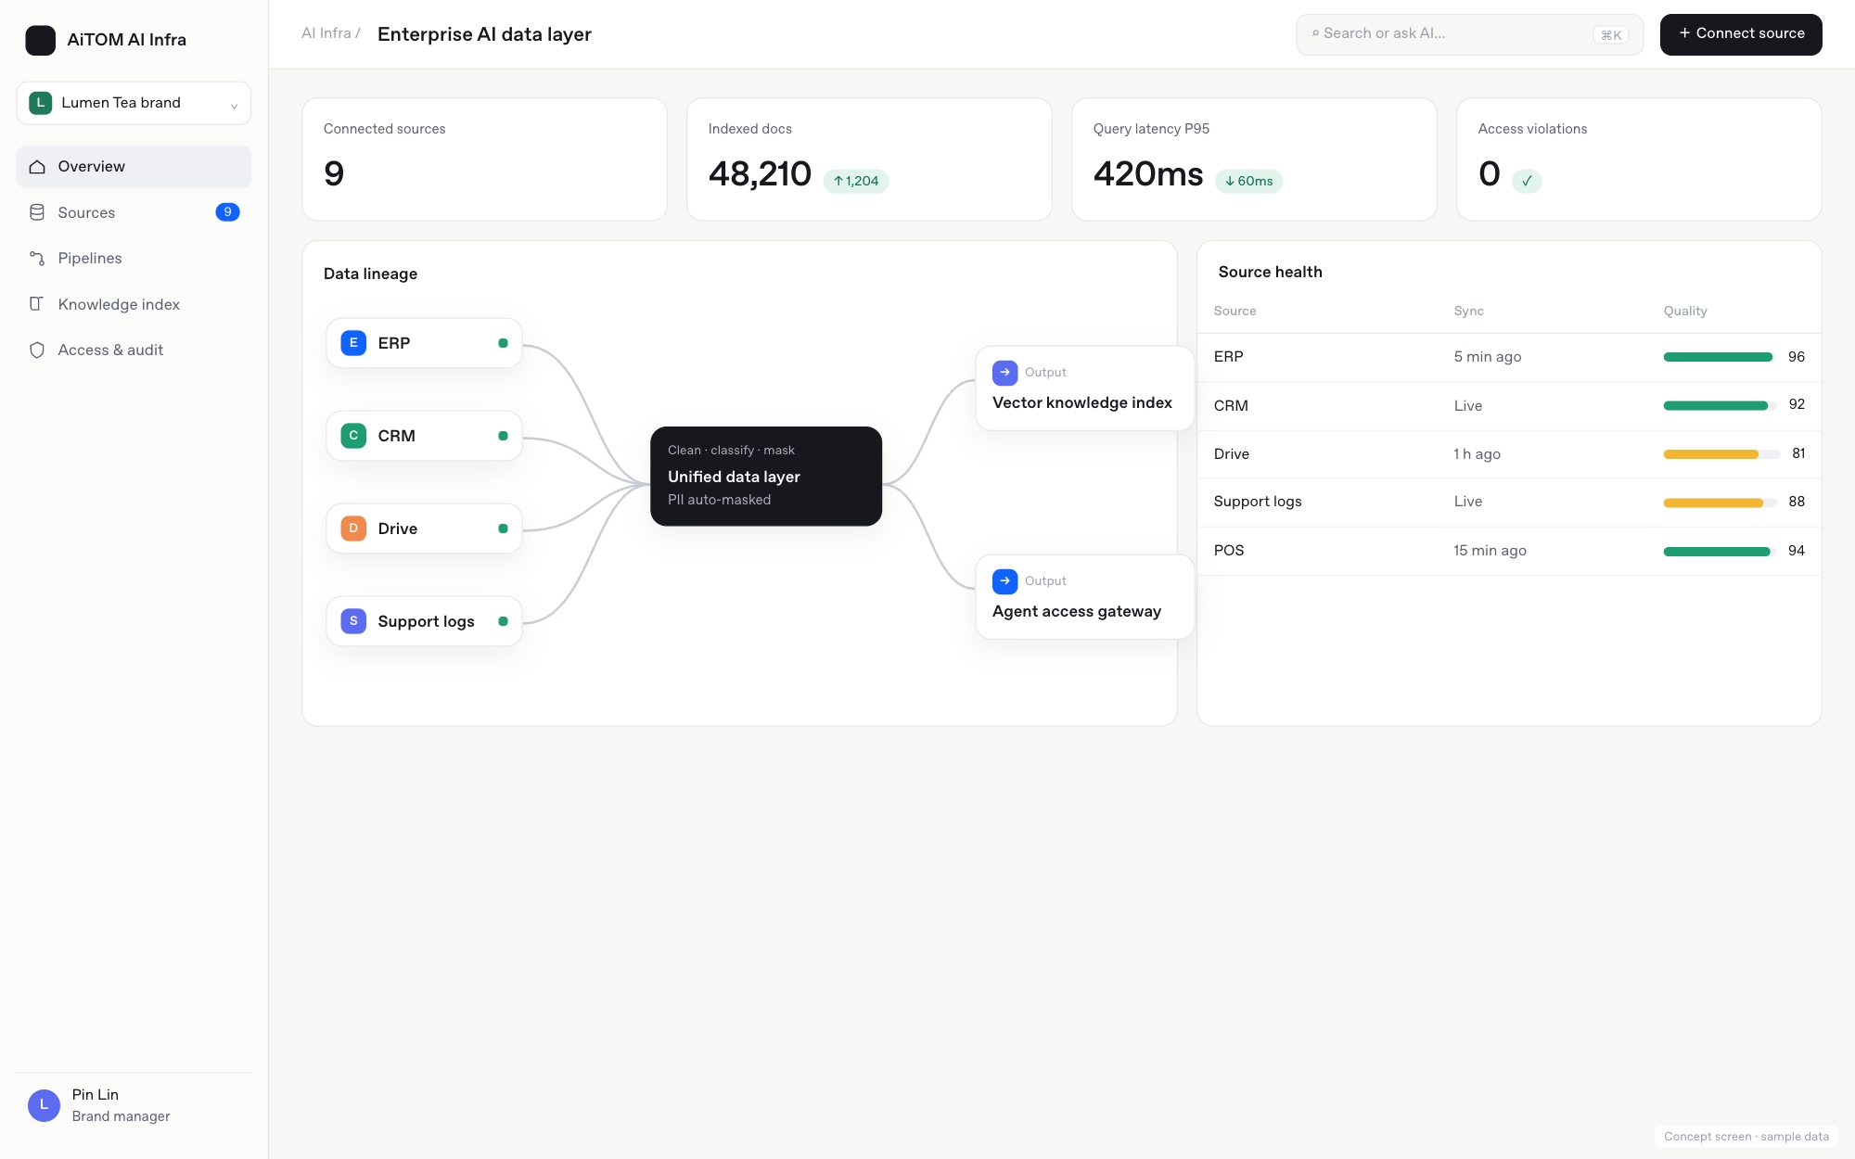Open the Knowledge index menu item
1855x1159 pixels.
click(x=134, y=304)
